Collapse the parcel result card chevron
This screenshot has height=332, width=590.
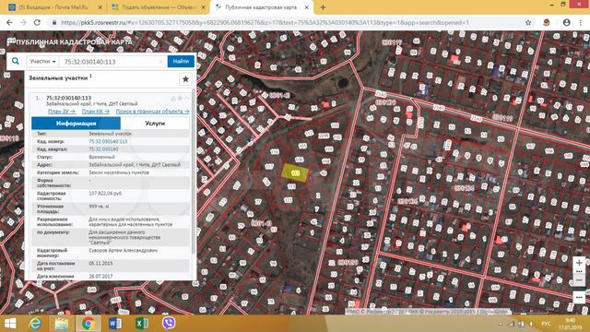point(187,99)
